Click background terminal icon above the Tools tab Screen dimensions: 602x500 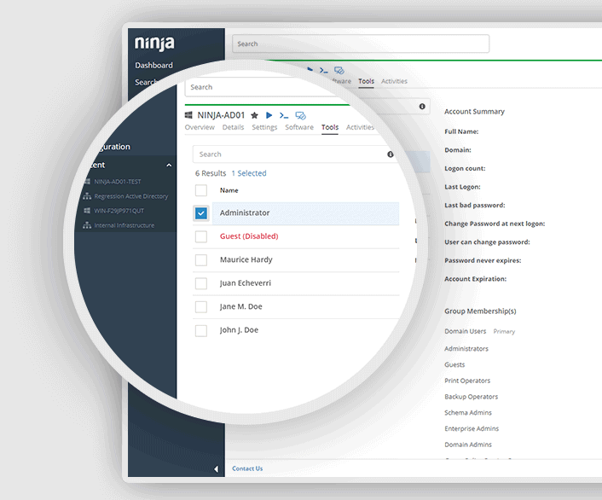tap(324, 71)
